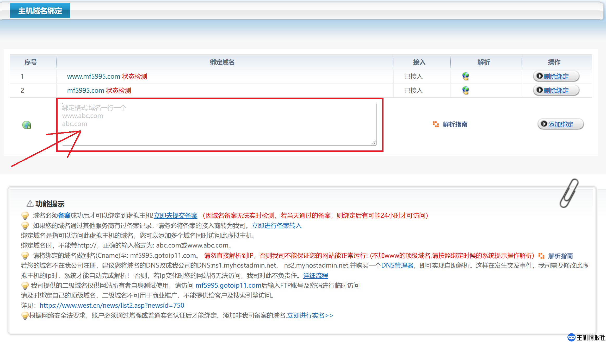Click 立即进行实名>> link
Image resolution: width=606 pixels, height=342 pixels.
tap(310, 315)
